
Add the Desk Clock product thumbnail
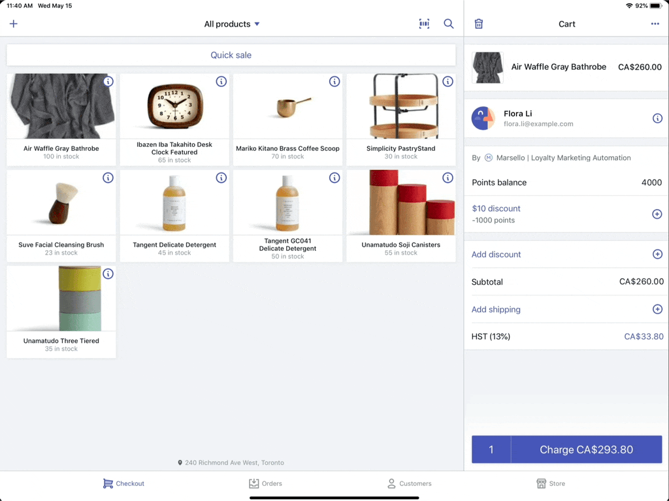coord(174,106)
